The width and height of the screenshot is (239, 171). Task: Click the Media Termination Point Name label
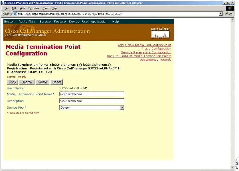point(31,94)
